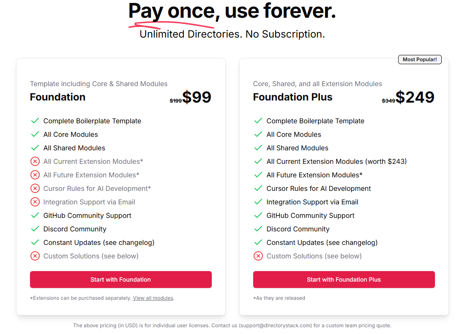Click the crossed-out $349 original price
Image resolution: width=462 pixels, height=334 pixels.
pos(388,100)
